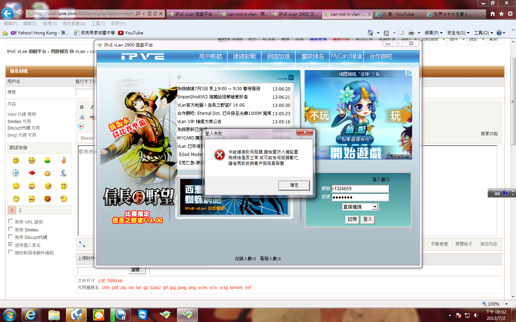This screenshot has height=322, width=516.
Task: Click the 確定 button in login failed dialog
Action: click(294, 185)
